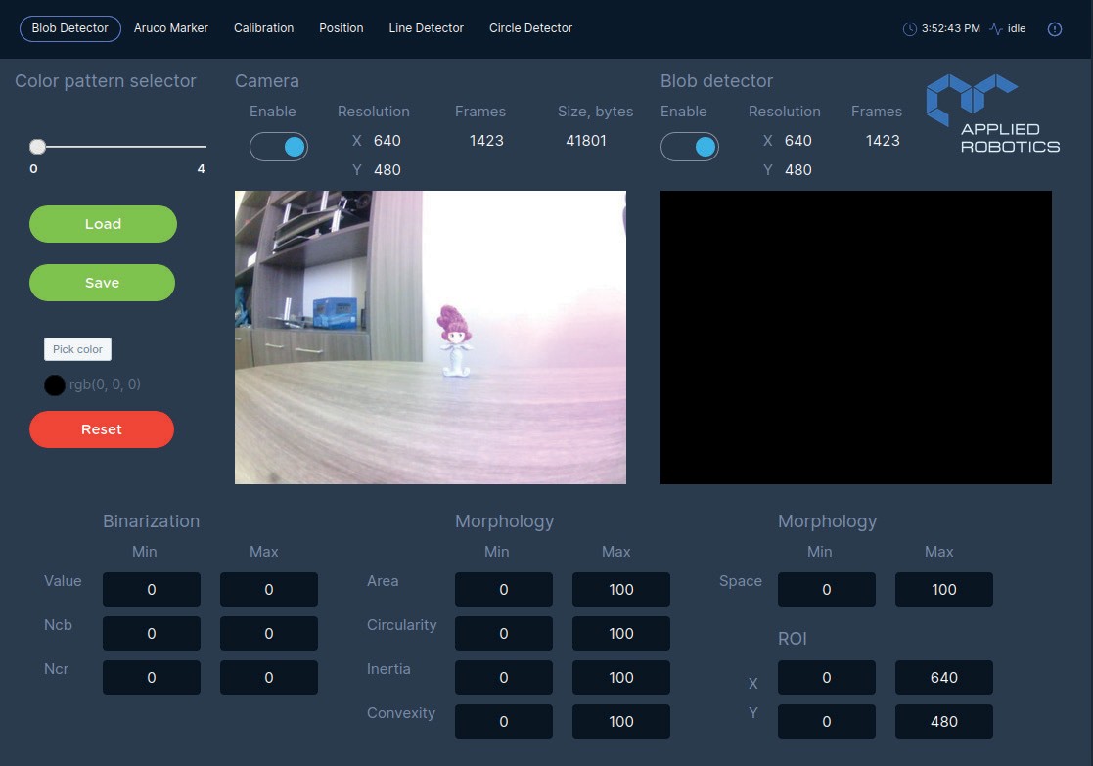Click the Binarization Value Min field
The width and height of the screenshot is (1093, 766).
[152, 590]
